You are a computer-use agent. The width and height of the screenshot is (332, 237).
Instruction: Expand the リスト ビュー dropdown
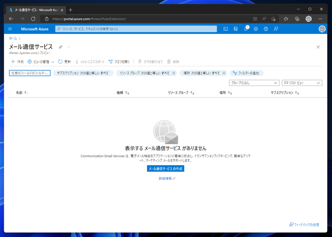pos(302,83)
